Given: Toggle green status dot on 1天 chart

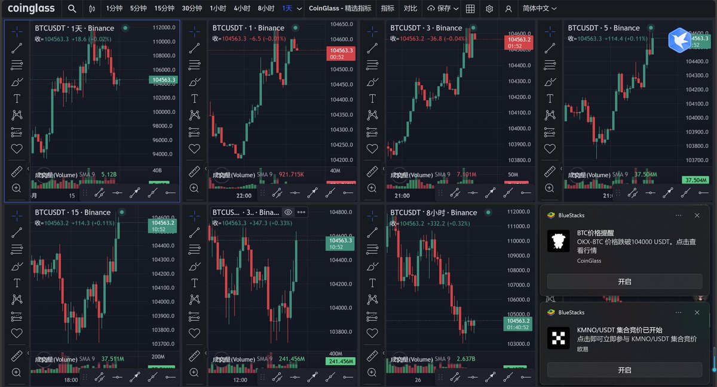Looking at the screenshot, I should pyautogui.click(x=125, y=28).
